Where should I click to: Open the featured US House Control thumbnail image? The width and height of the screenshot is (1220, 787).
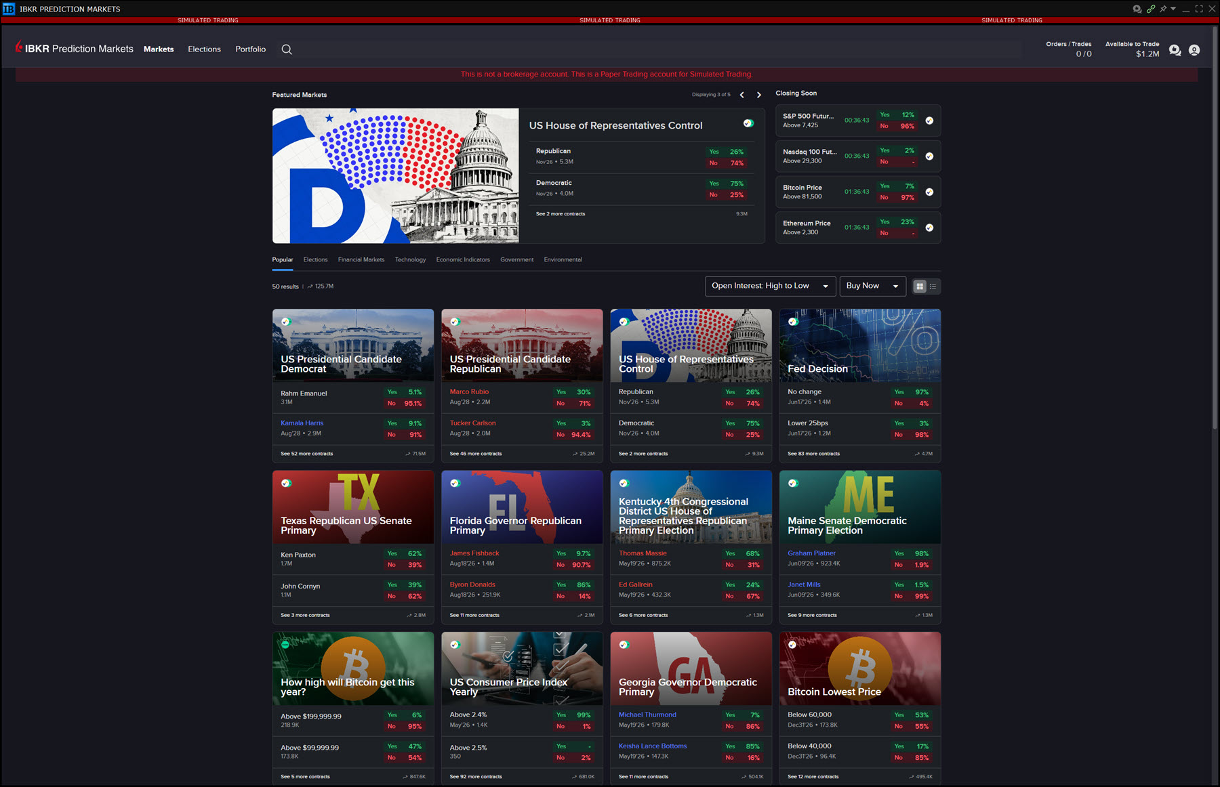(x=395, y=176)
